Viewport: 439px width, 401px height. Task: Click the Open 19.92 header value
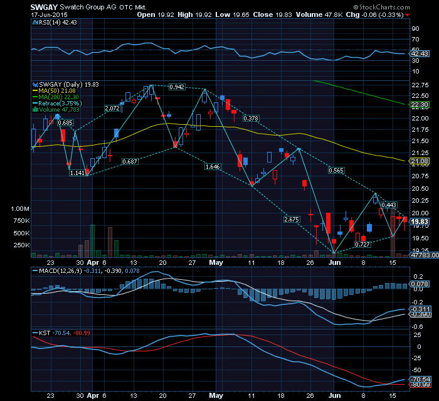click(x=156, y=15)
